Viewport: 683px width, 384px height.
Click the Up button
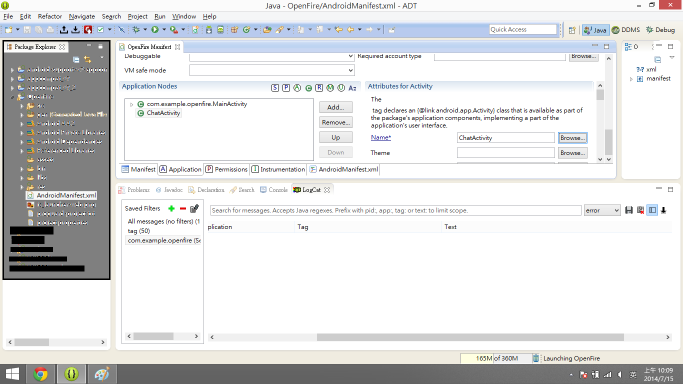pos(335,137)
